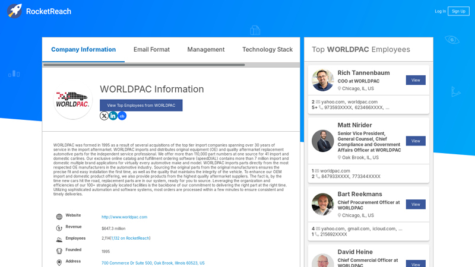Image resolution: width=475 pixels, height=267 pixels.
Task: Click the WORLDPAC Information heading
Action: (x=152, y=90)
